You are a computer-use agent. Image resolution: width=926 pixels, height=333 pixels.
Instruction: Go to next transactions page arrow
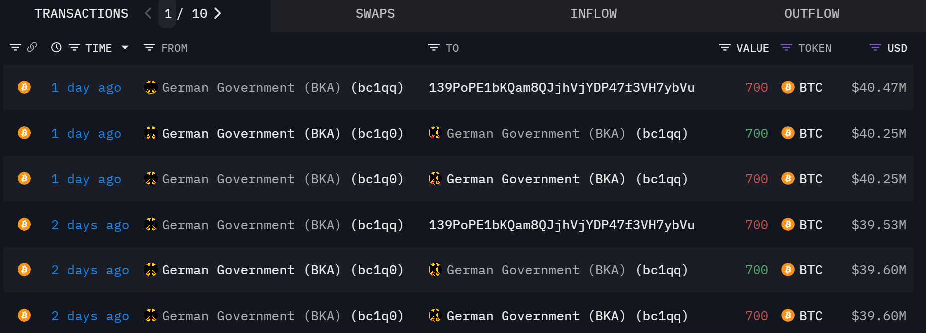click(x=218, y=13)
